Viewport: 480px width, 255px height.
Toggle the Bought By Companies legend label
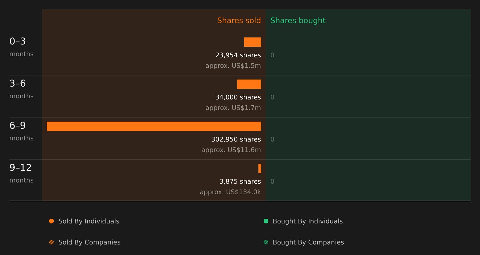(x=308, y=242)
